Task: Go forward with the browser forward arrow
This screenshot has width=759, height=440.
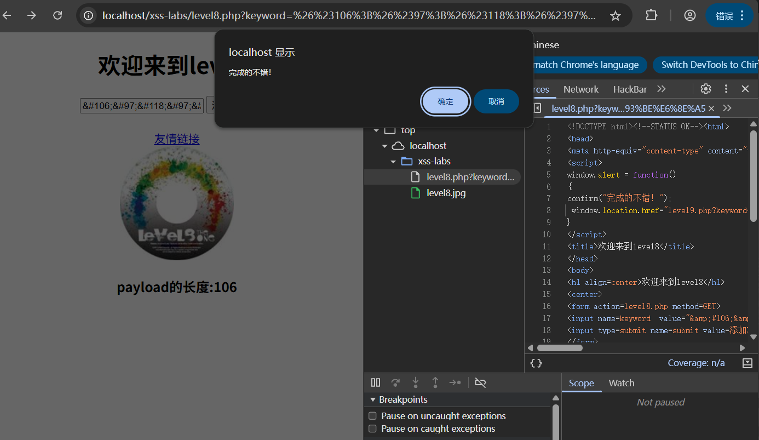Action: click(32, 15)
